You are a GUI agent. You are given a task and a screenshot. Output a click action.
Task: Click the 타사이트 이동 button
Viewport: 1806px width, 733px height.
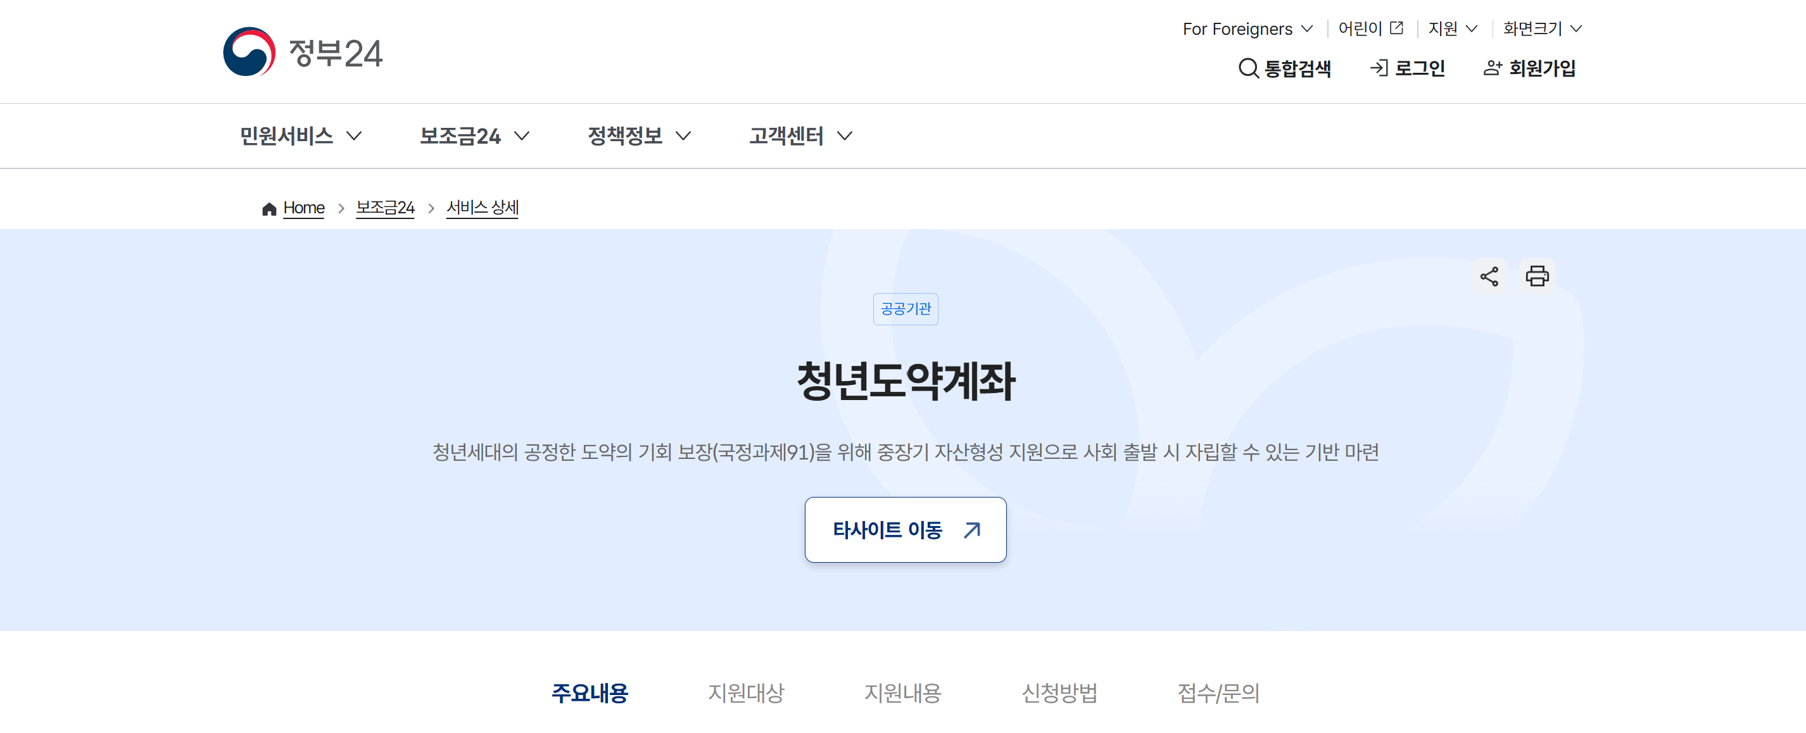[x=905, y=530]
